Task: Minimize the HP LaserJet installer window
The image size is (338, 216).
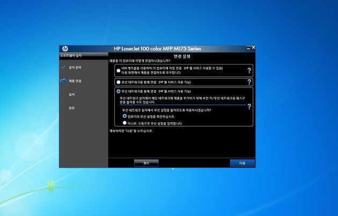Action: [248, 48]
